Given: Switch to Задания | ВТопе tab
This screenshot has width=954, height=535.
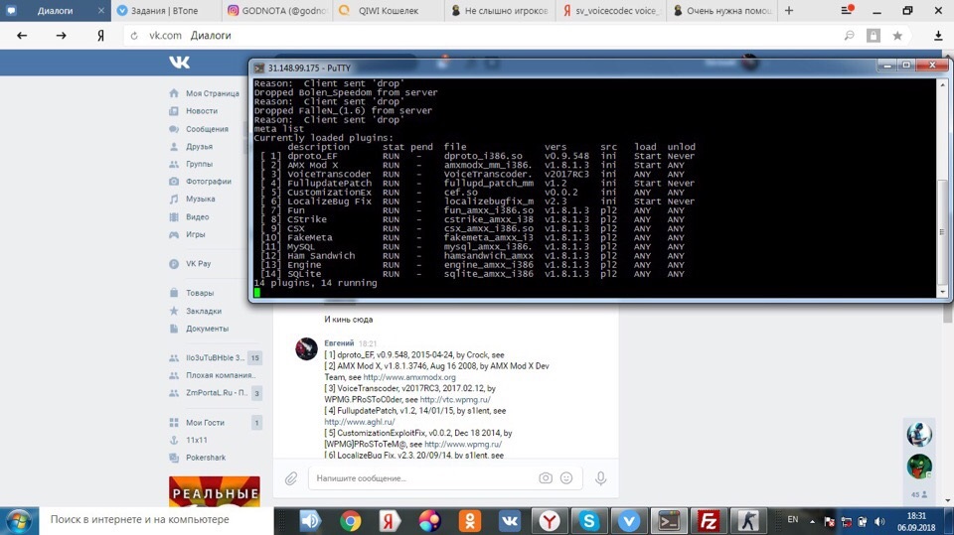Looking at the screenshot, I should pos(164,10).
